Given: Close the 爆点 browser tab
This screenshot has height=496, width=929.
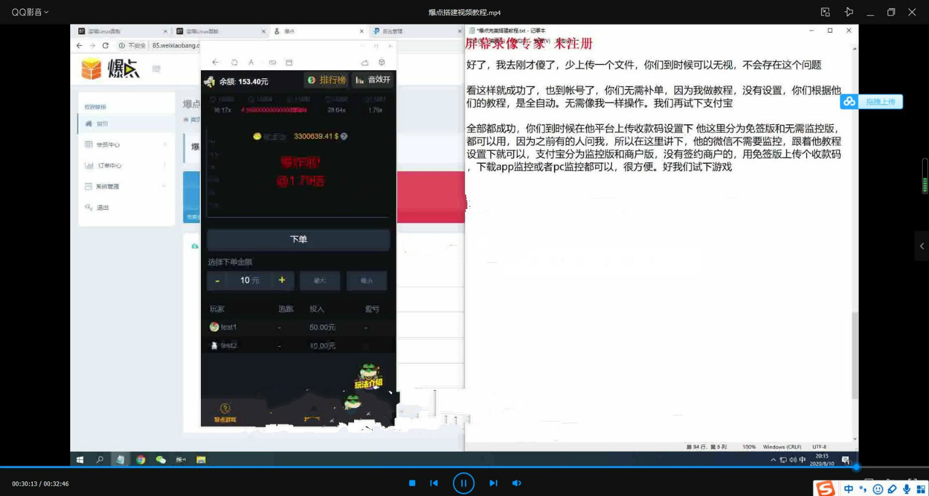Looking at the screenshot, I should pyautogui.click(x=362, y=31).
